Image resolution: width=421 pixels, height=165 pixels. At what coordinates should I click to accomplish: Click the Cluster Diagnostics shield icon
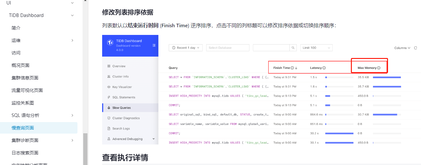(109, 118)
